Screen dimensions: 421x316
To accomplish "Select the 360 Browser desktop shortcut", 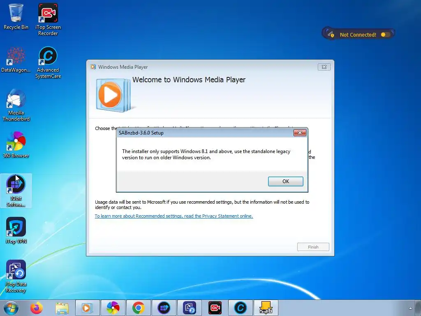I will [16, 144].
